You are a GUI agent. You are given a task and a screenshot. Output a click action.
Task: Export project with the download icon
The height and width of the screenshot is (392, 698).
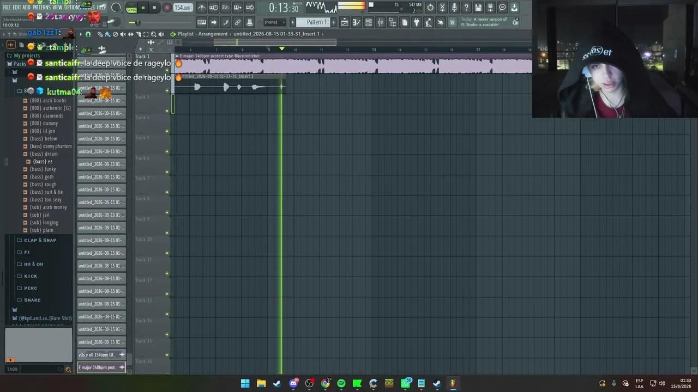pos(514,8)
